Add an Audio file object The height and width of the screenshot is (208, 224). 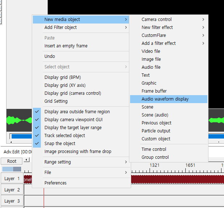[x=169, y=67]
